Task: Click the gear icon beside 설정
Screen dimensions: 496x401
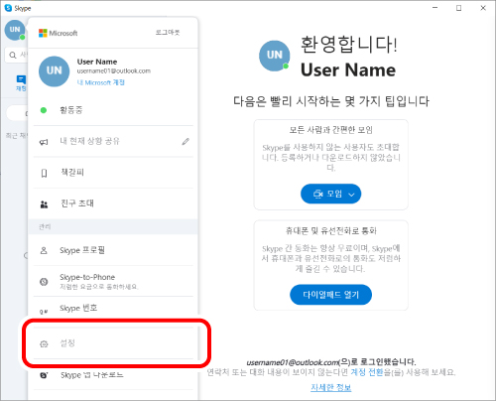Action: [x=44, y=344]
